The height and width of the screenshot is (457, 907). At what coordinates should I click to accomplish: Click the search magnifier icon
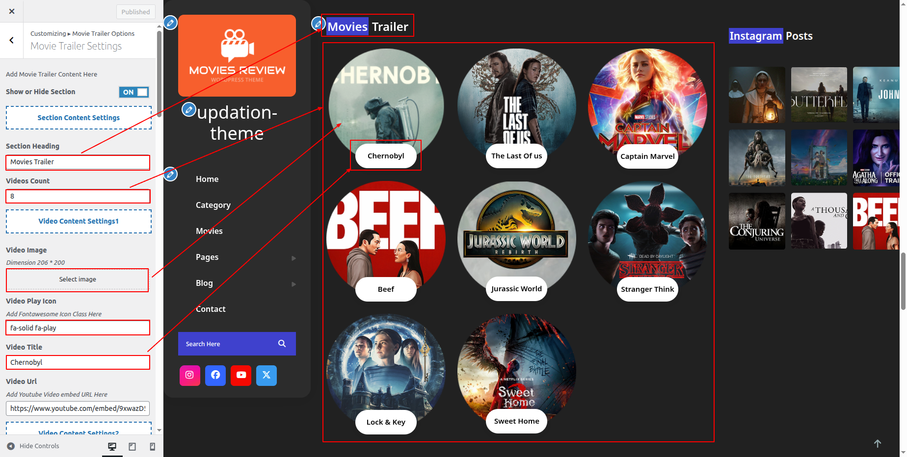282,344
